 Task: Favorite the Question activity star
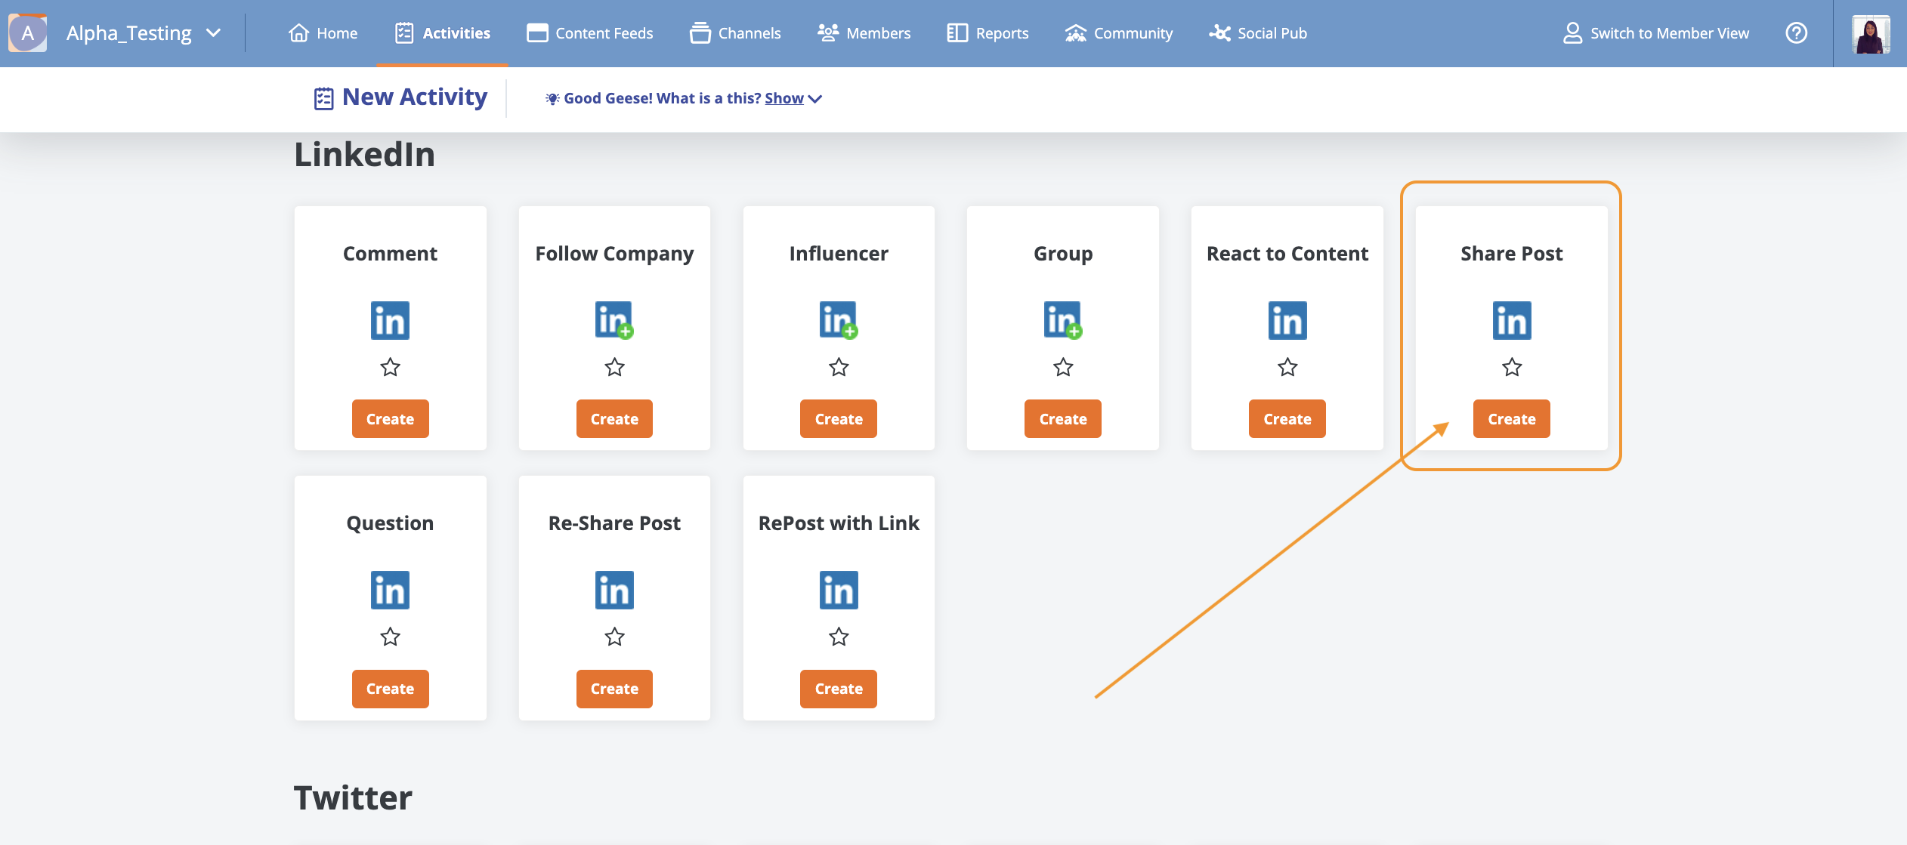pos(390,637)
